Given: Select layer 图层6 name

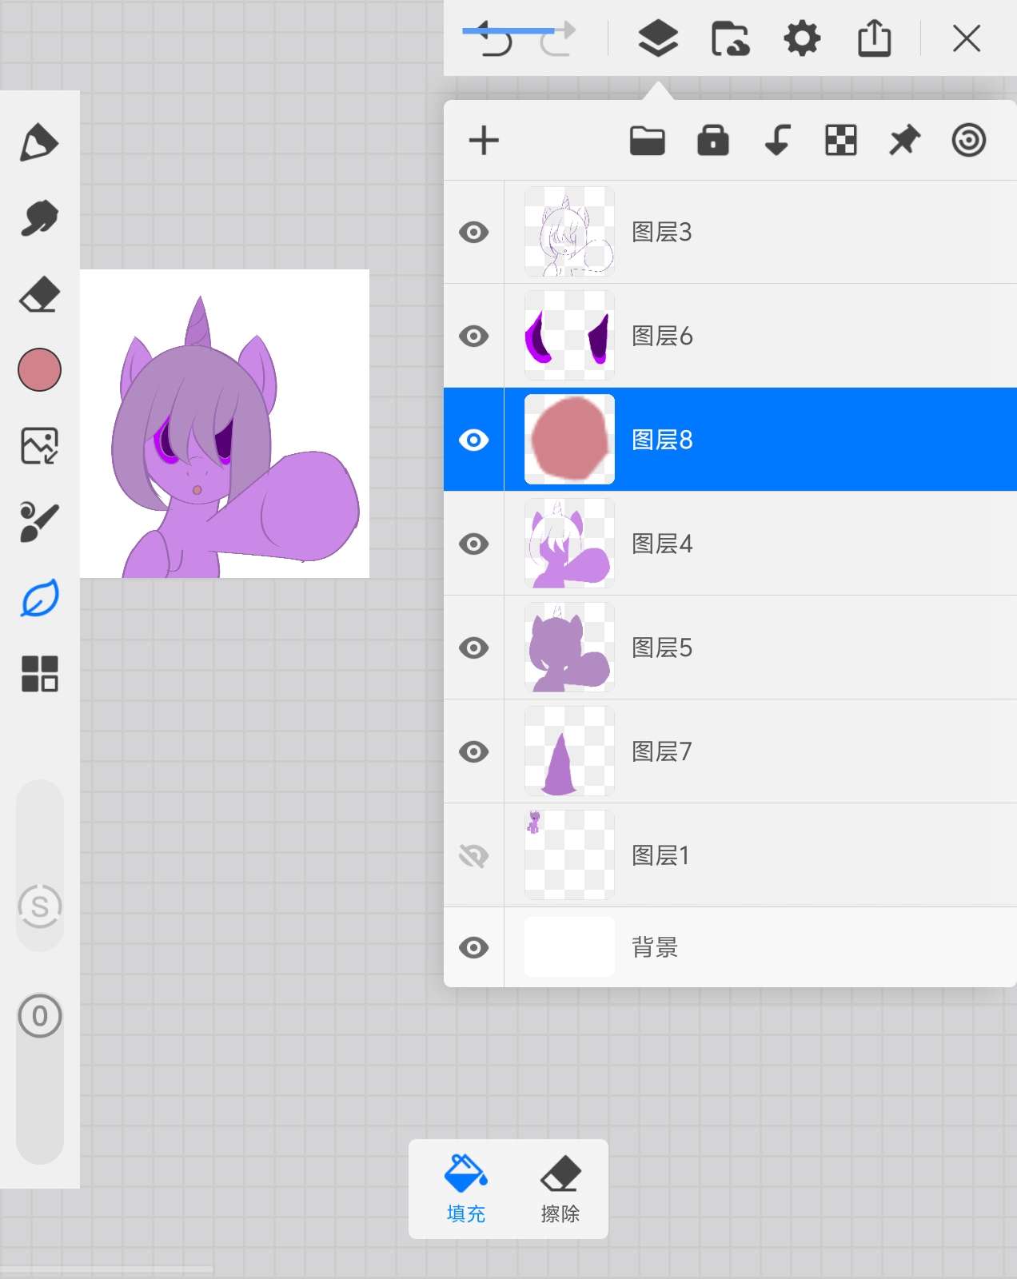Looking at the screenshot, I should tap(662, 336).
